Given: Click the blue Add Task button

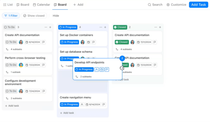Looking at the screenshot, I should point(198,5).
